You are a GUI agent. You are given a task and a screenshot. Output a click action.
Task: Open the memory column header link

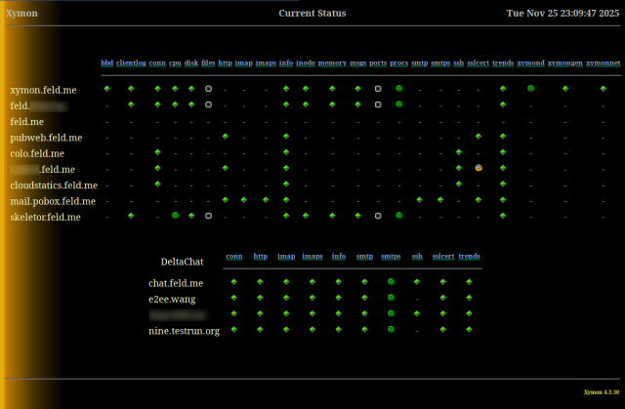pos(331,62)
